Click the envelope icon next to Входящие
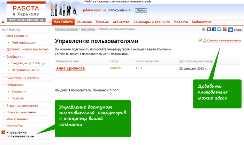 (43, 63)
